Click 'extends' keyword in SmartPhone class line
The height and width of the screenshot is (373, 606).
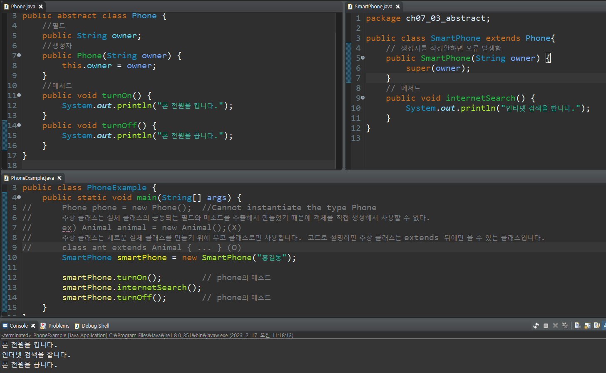[503, 38]
